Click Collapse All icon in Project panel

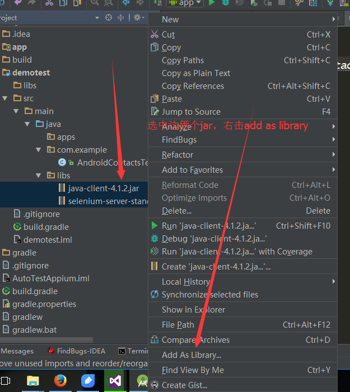[x=120, y=17]
